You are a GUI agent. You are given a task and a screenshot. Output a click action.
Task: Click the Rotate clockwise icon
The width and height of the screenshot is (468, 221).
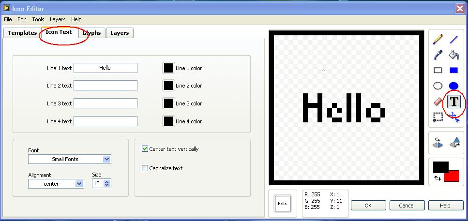click(x=454, y=143)
